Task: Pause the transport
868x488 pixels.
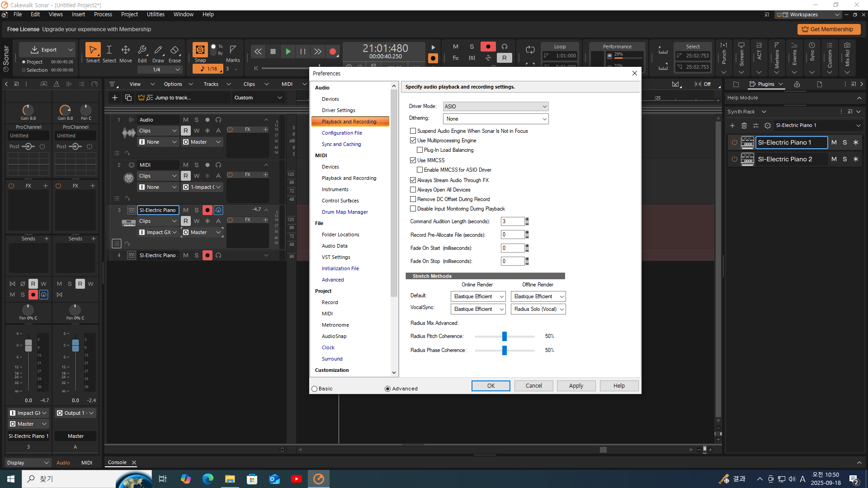Action: [303, 52]
